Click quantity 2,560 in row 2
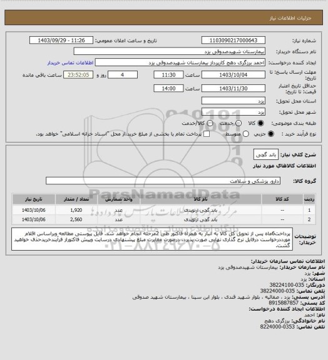This screenshot has width=328, height=360. point(76,219)
